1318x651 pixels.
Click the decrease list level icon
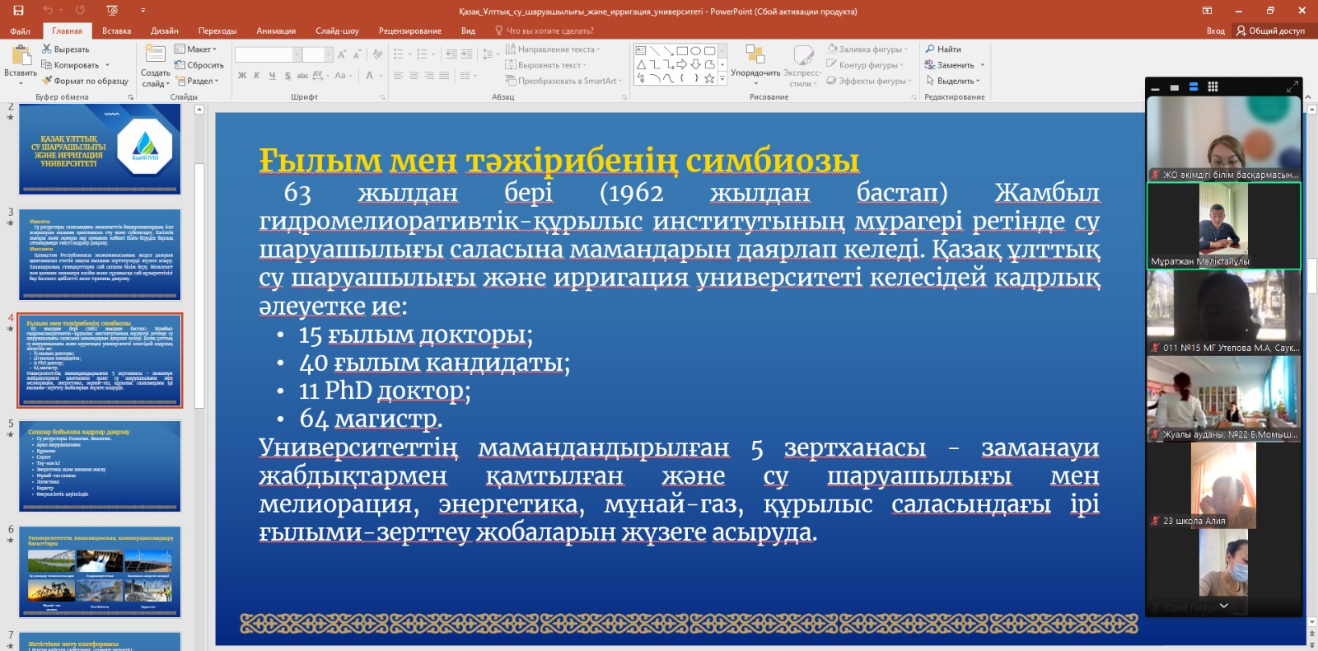coord(451,54)
